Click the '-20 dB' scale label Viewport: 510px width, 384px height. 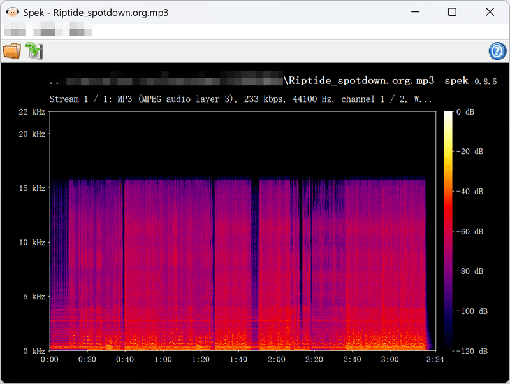pyautogui.click(x=470, y=152)
